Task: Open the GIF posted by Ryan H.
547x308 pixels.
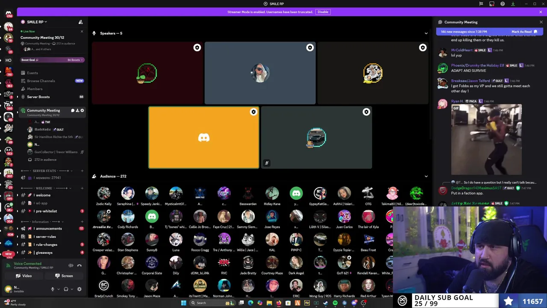Action: [x=486, y=139]
